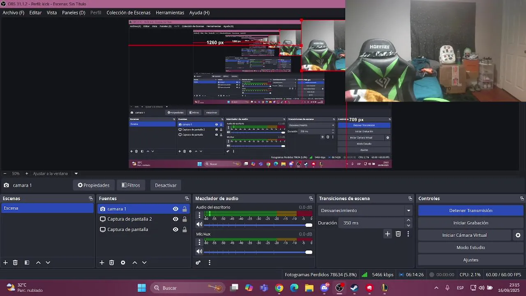Open the Herramientas menu
Viewport: 526px width, 296px height.
tap(170, 13)
